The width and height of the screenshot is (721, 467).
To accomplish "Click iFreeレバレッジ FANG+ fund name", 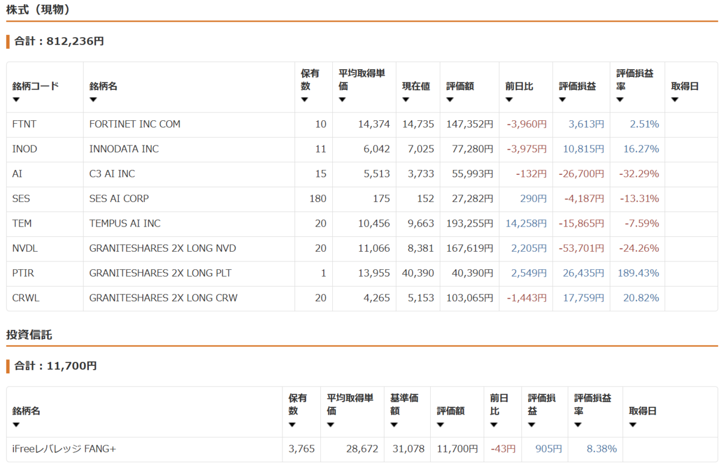I will coord(64,448).
